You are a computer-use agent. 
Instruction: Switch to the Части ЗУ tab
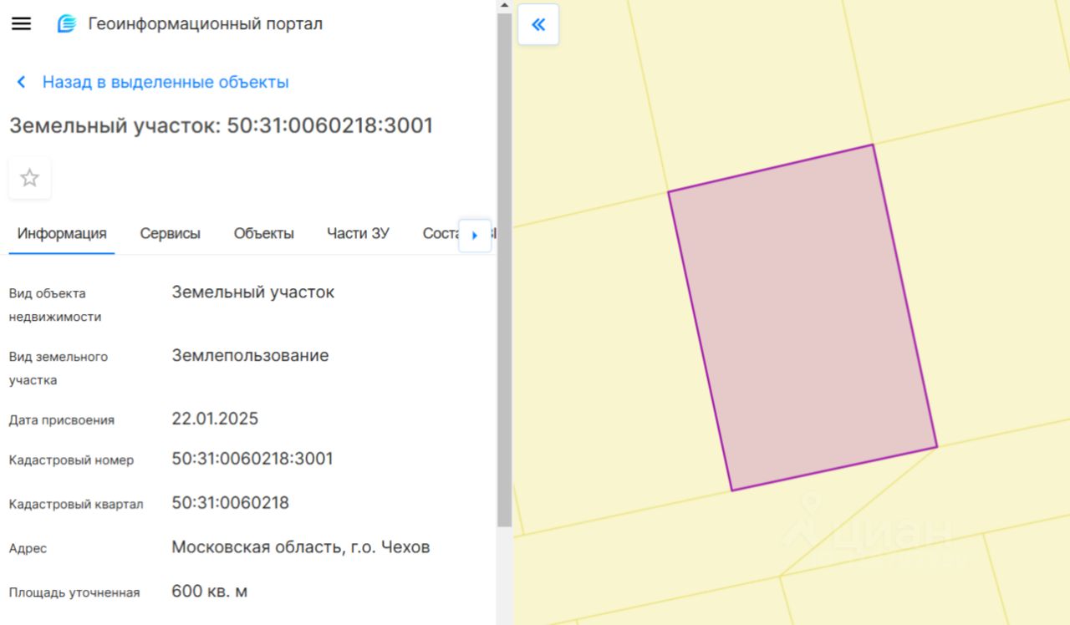[358, 234]
